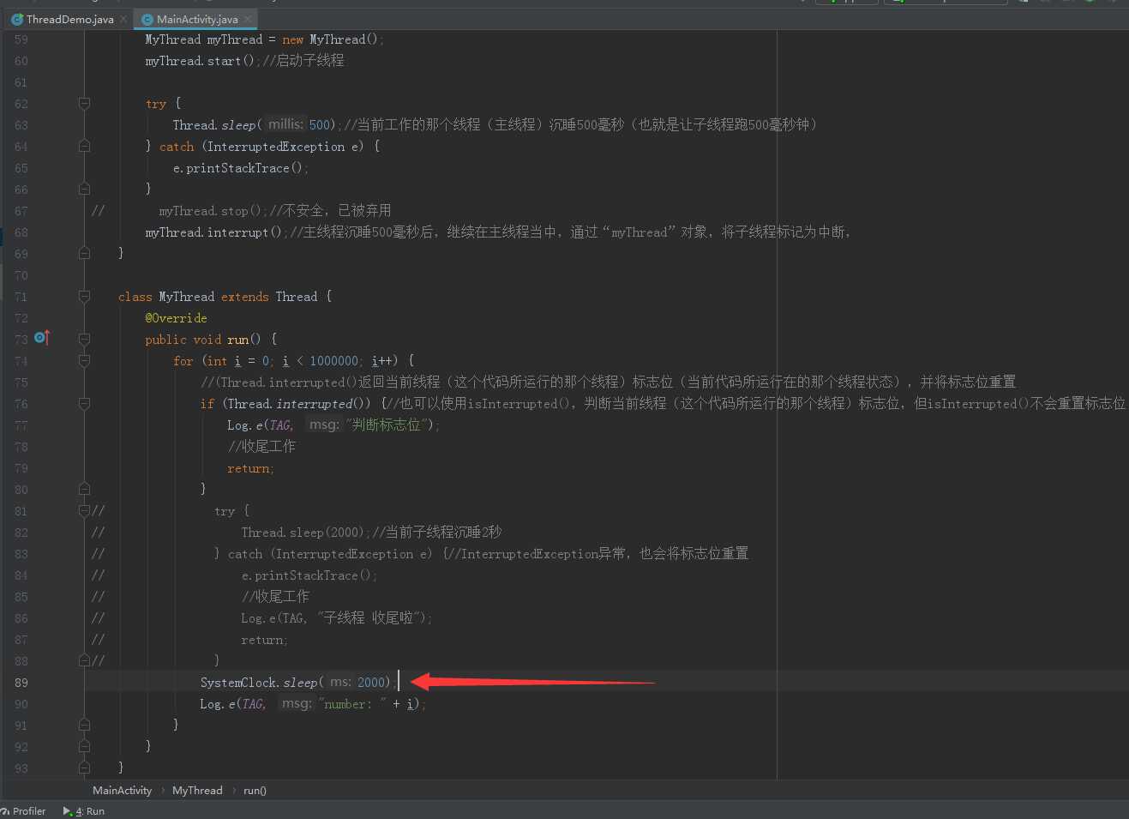Open the run() breadcrumb
1129x819 pixels.
point(255,790)
